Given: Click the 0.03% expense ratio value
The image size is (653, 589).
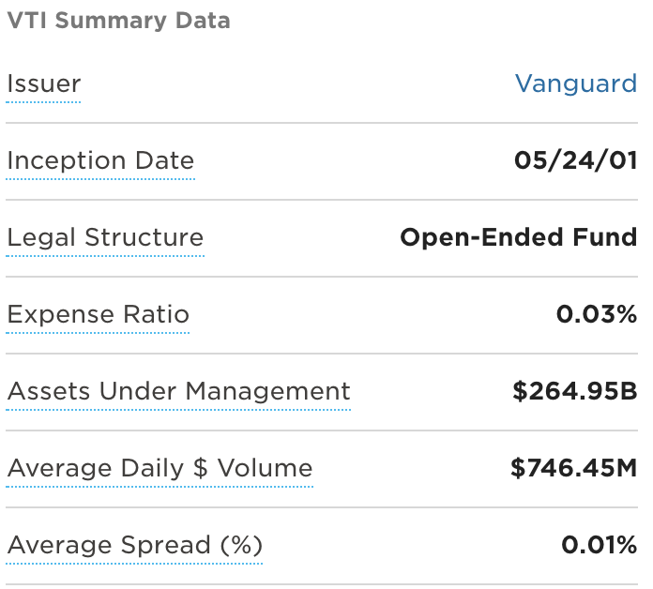Looking at the screenshot, I should (597, 315).
